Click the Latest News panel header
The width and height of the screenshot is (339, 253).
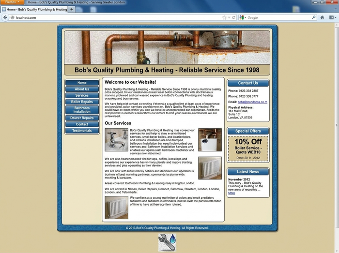[248, 172]
